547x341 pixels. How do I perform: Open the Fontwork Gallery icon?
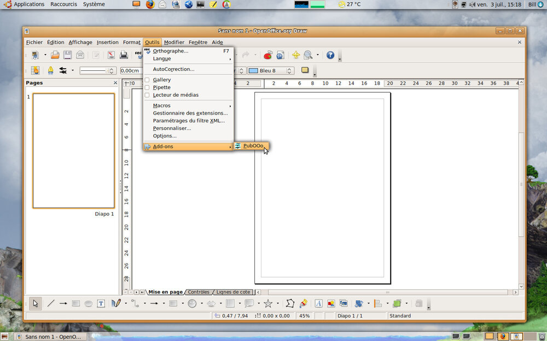point(318,303)
